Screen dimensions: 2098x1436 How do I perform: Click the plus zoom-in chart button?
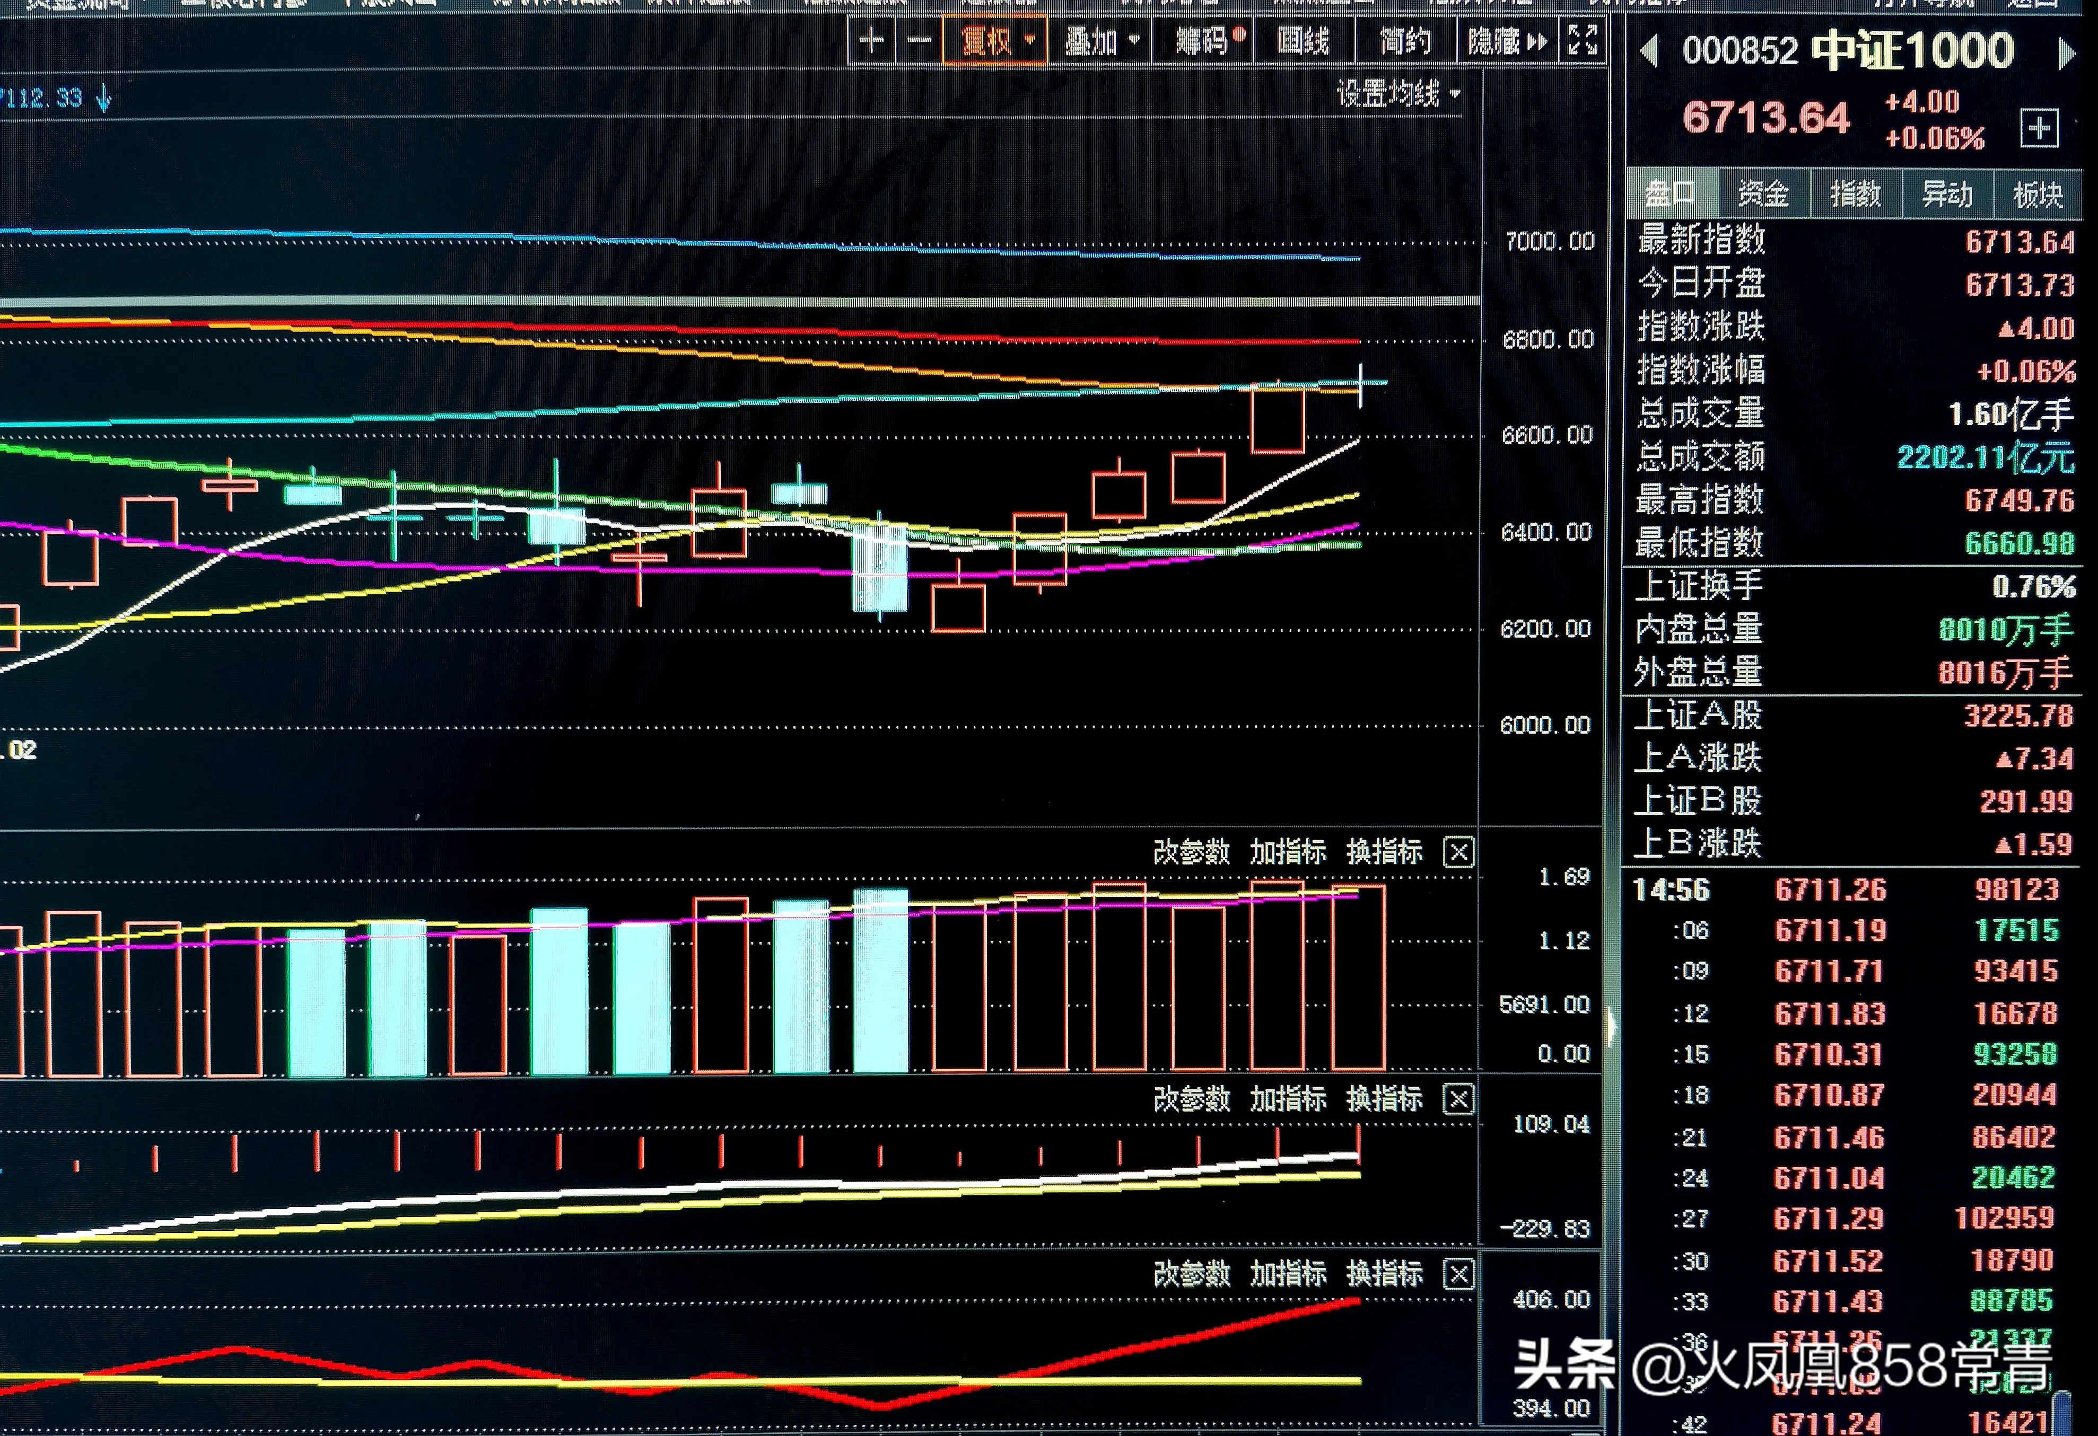point(870,41)
